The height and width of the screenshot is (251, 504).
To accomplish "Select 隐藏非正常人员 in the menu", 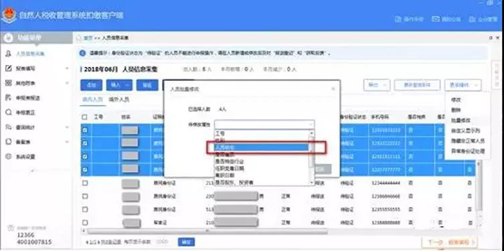I will click(x=468, y=141).
